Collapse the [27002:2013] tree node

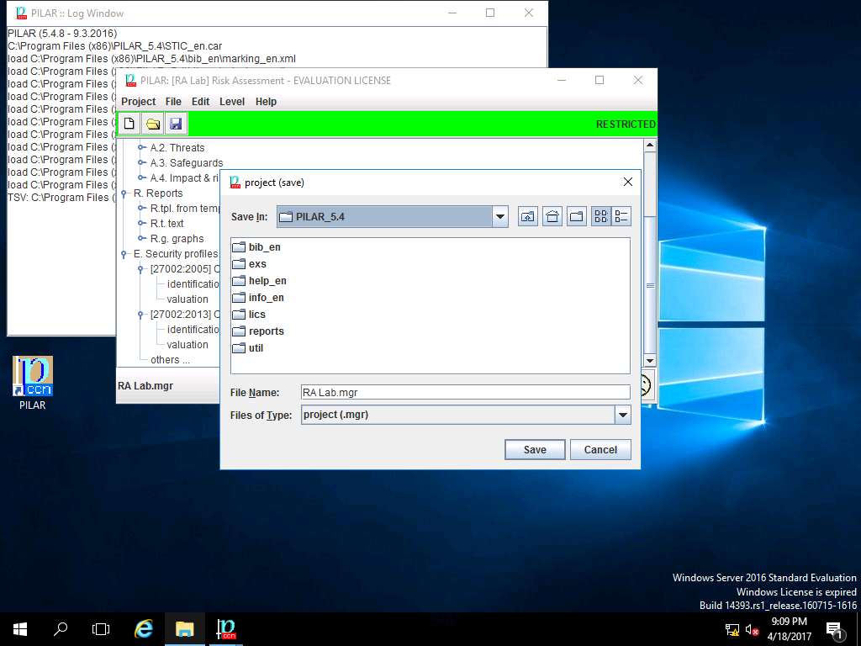coord(141,315)
